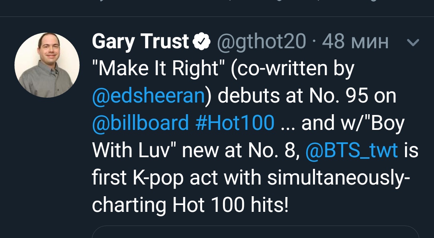434x238 pixels.
Task: Expand the tweet options chevron
Action: [413, 42]
